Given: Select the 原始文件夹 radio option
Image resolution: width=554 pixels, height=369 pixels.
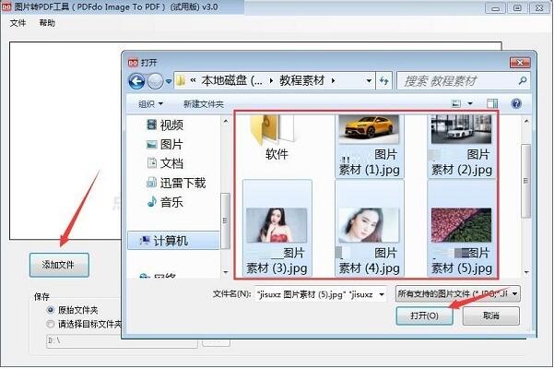Looking at the screenshot, I should tap(51, 311).
